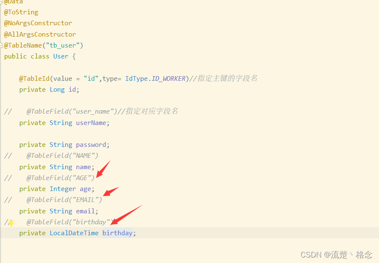Viewport: 379px width, 263px height.
Task: Click the Integer type of age field
Action: tap(63, 189)
